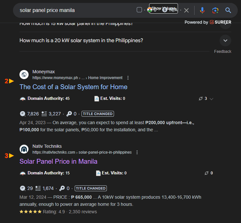
Task: Open the three-dot menu for Moneymax result
Action: tap(128, 78)
